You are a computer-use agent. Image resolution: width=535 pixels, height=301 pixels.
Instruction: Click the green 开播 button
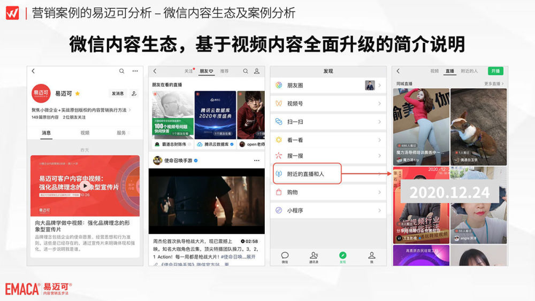[x=495, y=71]
